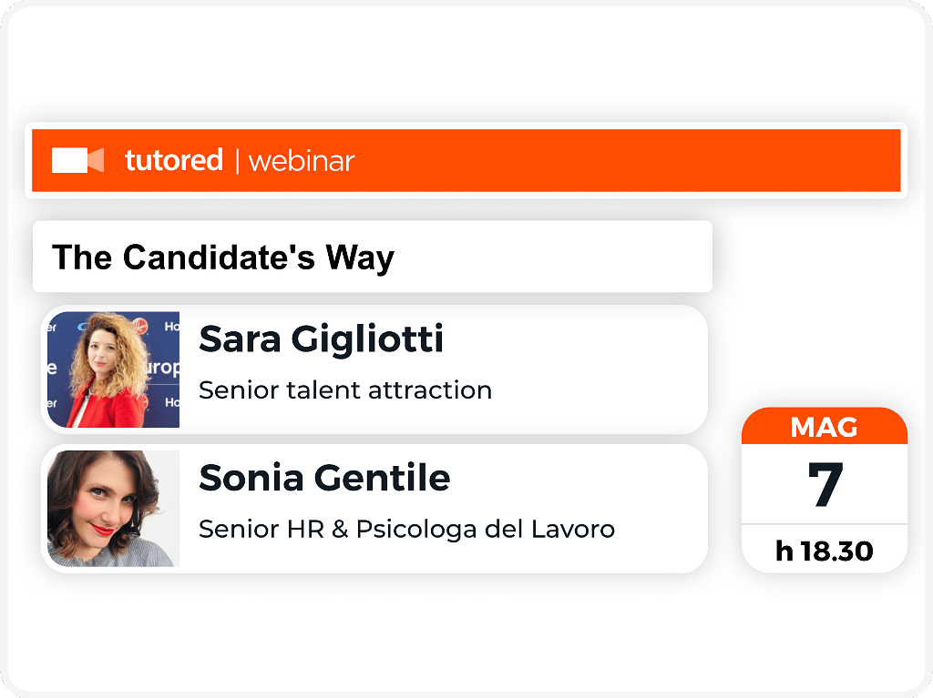Click the h 18.30 time label
This screenshot has height=698, width=933.
tap(824, 551)
